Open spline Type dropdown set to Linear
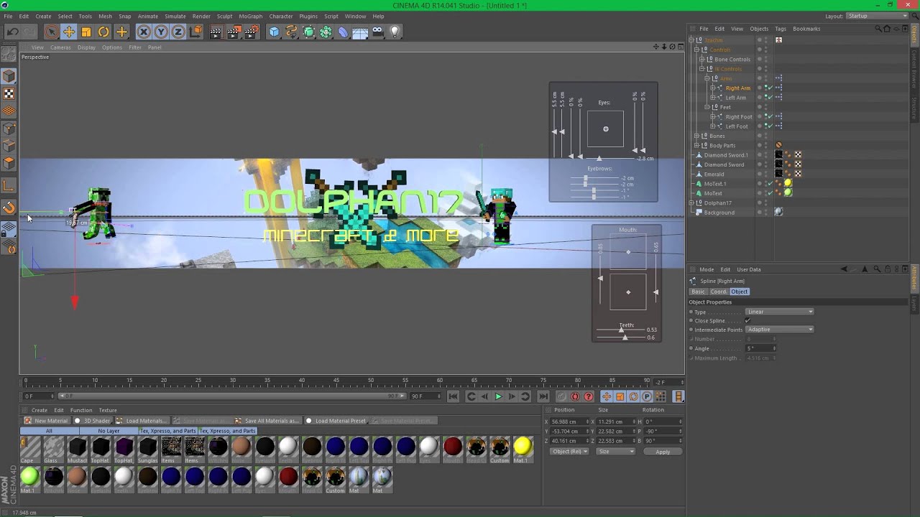The height and width of the screenshot is (517, 920). [780, 312]
